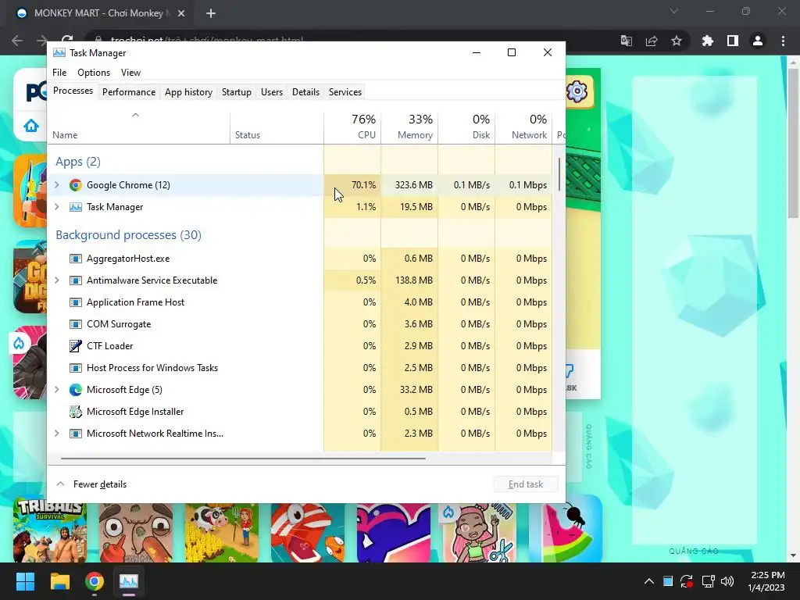
Task: Click the Google Translate icon in address bar
Action: pos(627,41)
